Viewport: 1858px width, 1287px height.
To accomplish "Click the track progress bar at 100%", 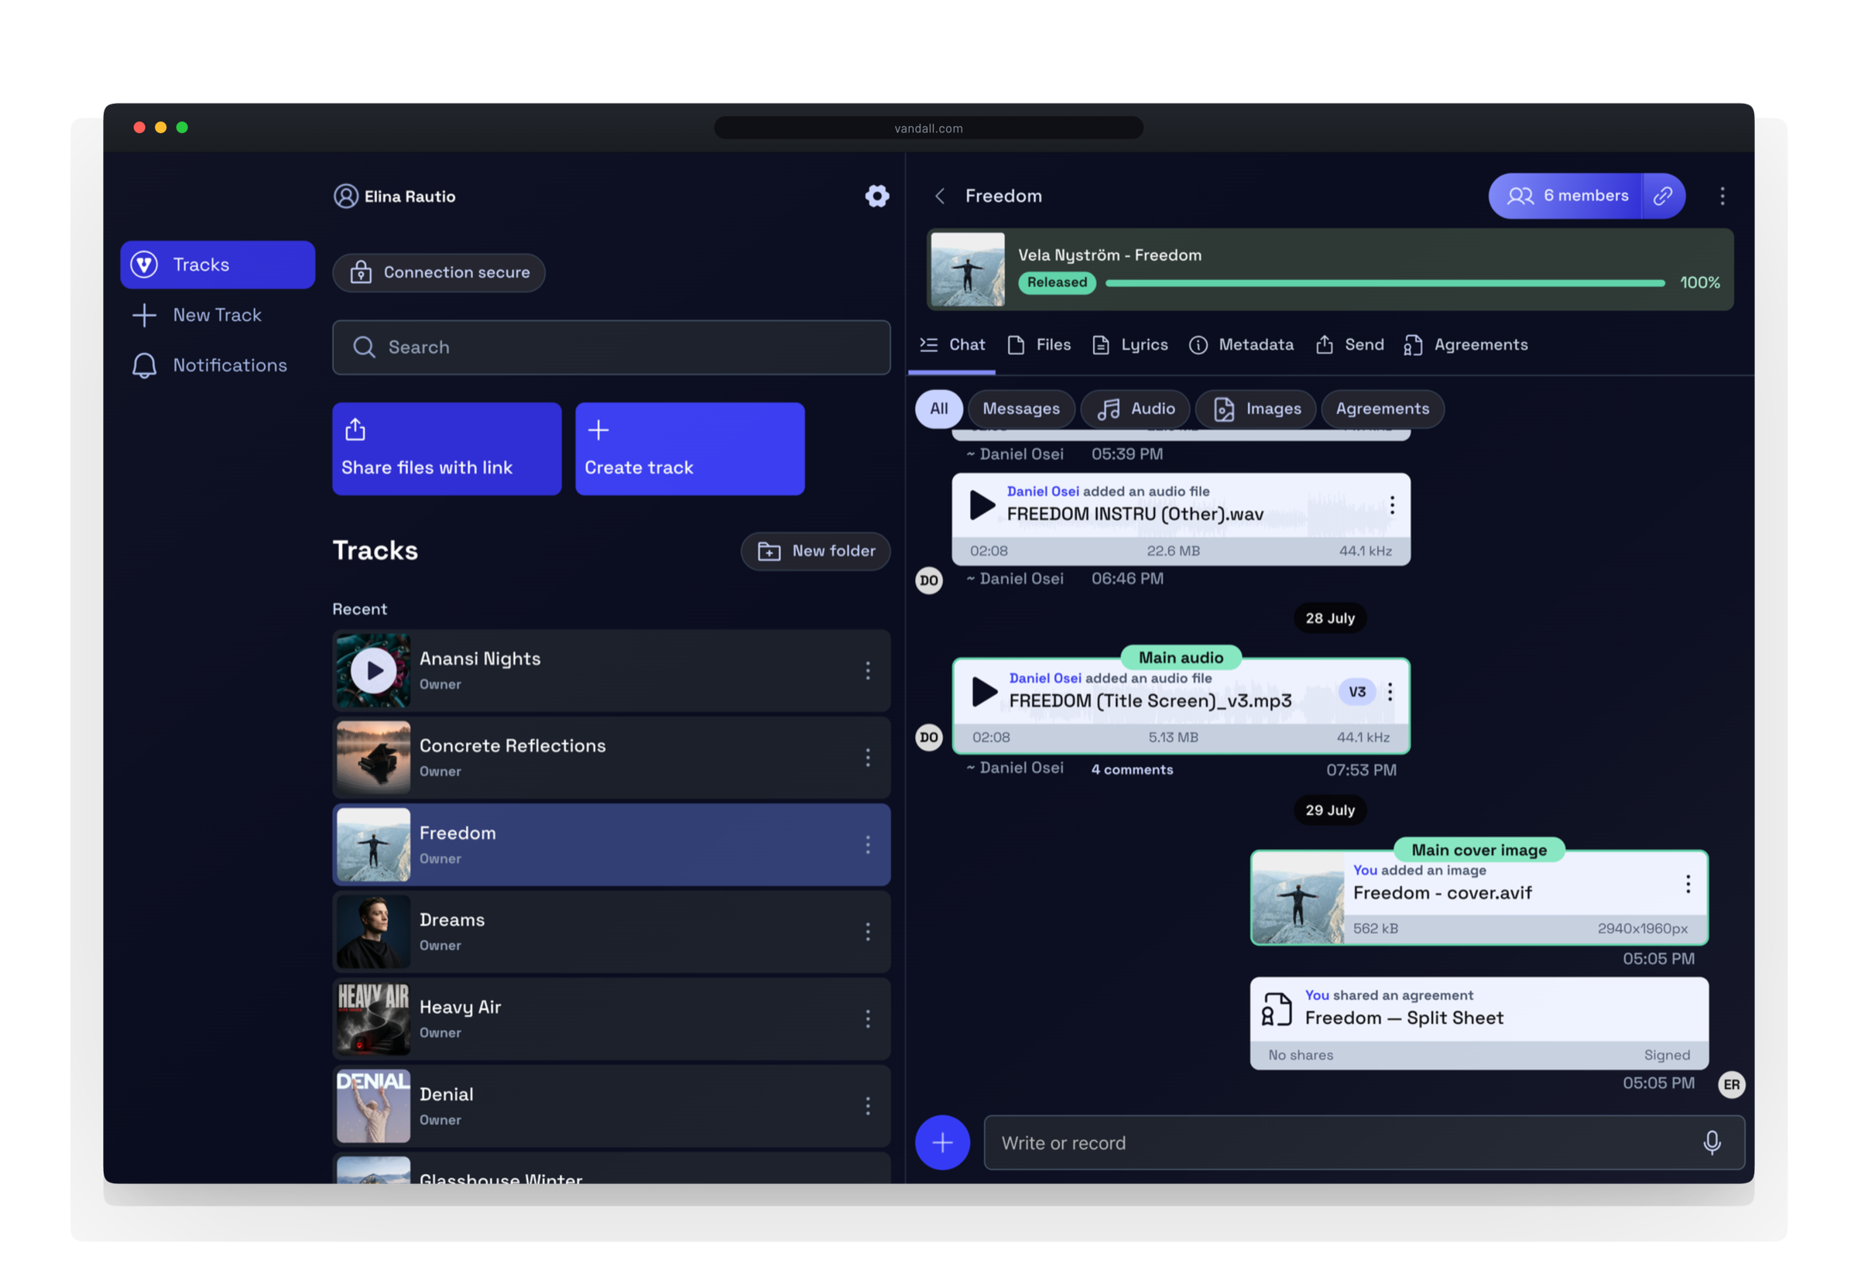I will coord(1385,283).
